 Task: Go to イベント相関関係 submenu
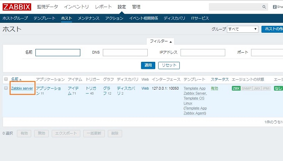click(x=144, y=18)
